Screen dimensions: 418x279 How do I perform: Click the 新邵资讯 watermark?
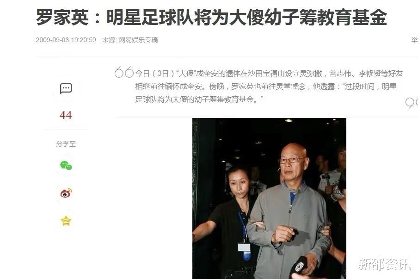click(384, 264)
